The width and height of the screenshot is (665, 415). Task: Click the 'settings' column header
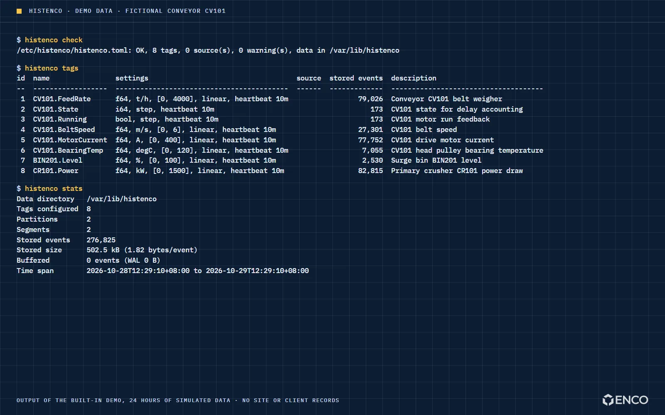coord(132,78)
